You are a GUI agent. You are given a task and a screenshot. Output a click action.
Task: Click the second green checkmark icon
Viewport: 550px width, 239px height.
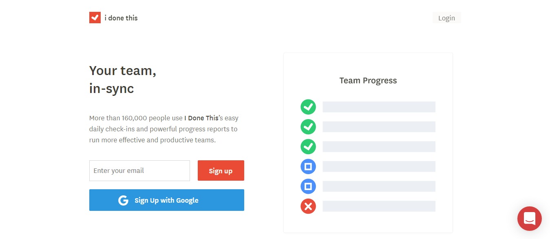click(x=308, y=126)
